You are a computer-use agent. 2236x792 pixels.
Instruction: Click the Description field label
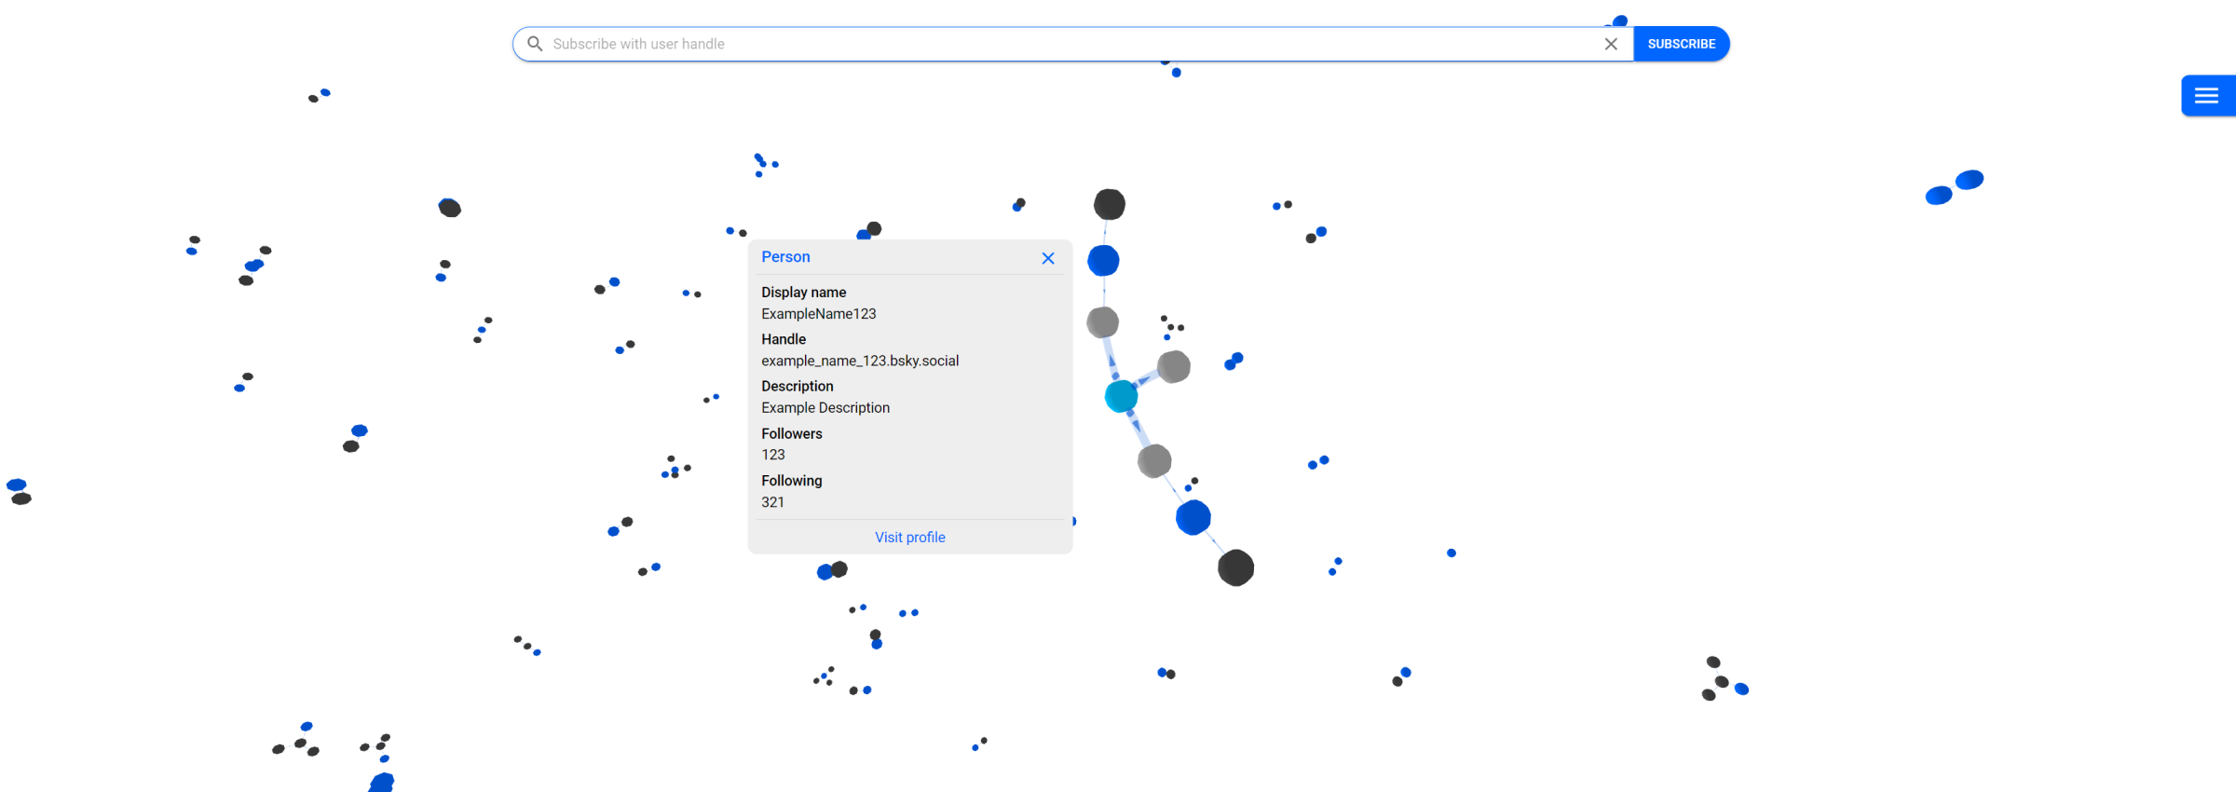[798, 387]
